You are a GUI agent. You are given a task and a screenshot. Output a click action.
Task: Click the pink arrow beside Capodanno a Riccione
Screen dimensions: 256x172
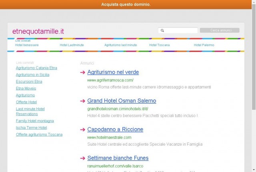(83, 130)
